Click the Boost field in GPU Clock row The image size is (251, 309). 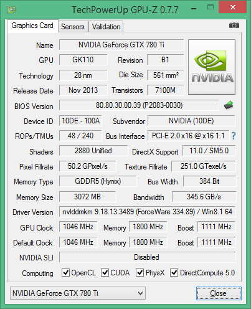click(x=217, y=227)
